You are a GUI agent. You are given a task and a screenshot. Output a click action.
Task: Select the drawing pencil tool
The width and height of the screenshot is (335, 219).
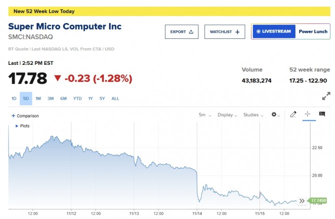coord(293,115)
